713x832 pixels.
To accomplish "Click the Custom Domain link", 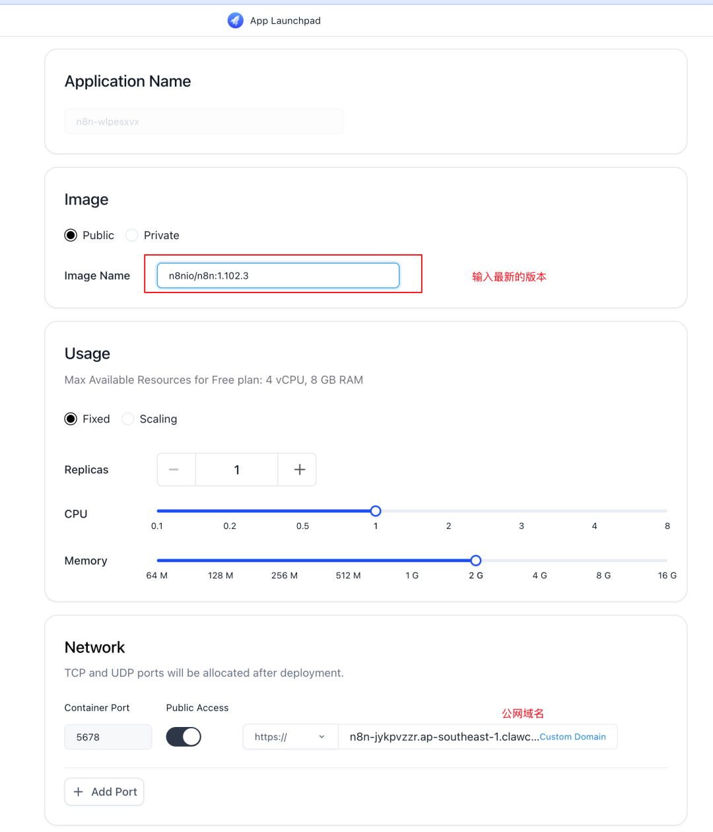I will click(572, 737).
